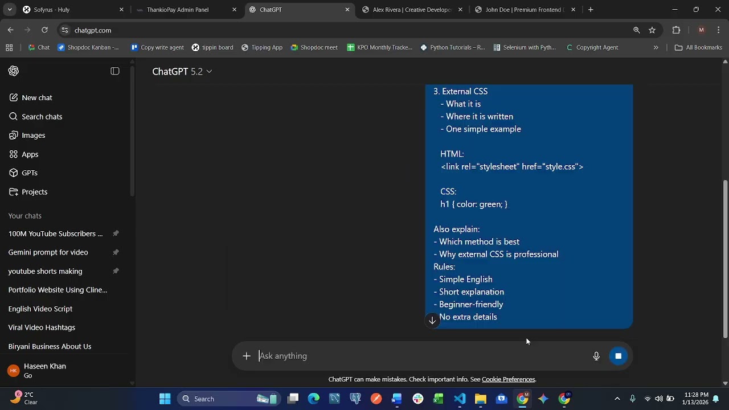
Task: Open the Chrome three-dot menu
Action: (x=719, y=30)
